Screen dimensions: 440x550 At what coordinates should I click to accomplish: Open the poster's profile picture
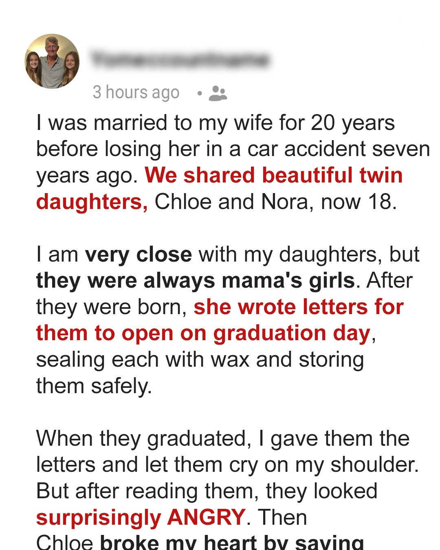tap(52, 62)
